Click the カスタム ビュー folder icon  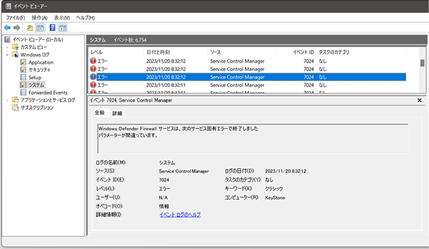15,47
